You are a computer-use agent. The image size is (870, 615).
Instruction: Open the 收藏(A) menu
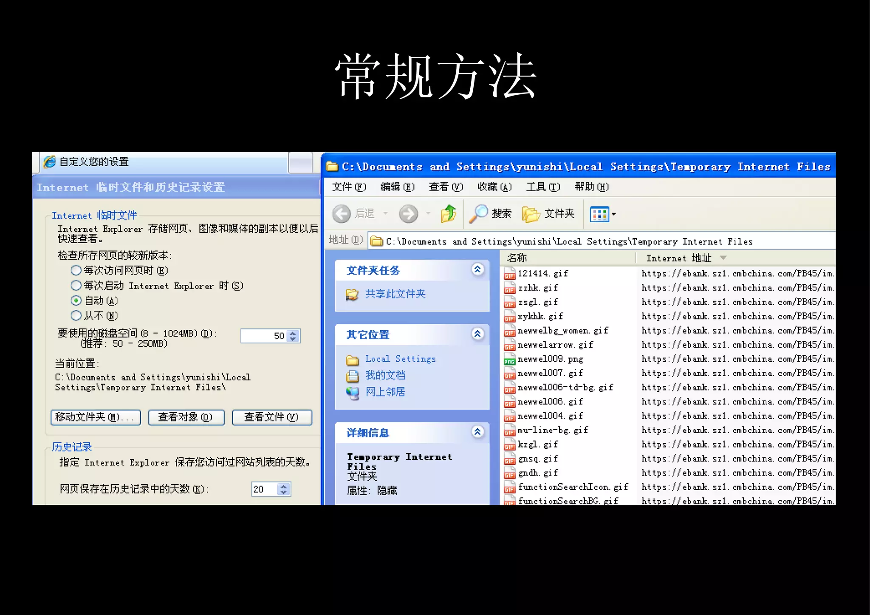(494, 187)
